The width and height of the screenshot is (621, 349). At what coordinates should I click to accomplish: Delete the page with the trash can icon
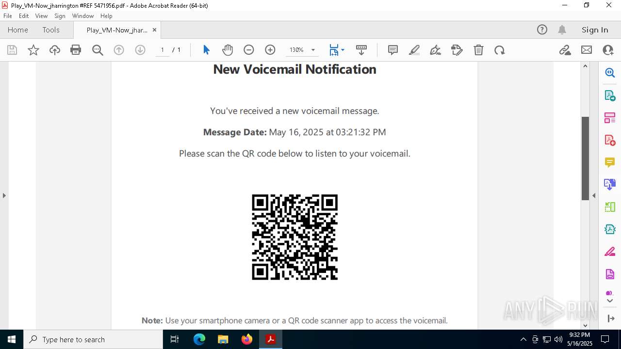click(x=478, y=50)
